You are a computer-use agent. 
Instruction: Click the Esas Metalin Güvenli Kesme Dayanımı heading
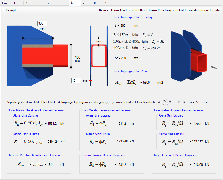(179, 110)
